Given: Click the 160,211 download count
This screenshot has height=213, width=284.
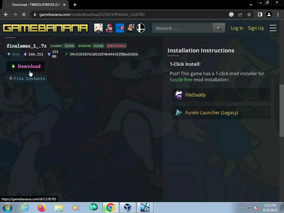Looking at the screenshot, I should [36, 54].
